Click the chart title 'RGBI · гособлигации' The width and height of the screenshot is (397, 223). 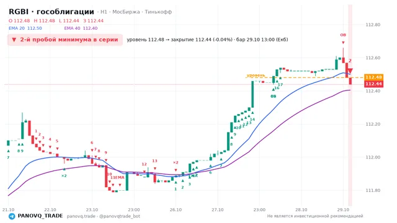(x=51, y=12)
